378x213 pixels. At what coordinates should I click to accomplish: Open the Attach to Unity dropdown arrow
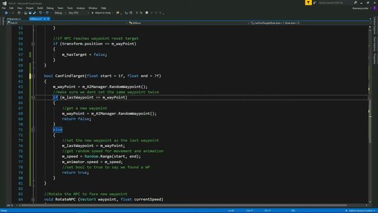[x=113, y=13]
